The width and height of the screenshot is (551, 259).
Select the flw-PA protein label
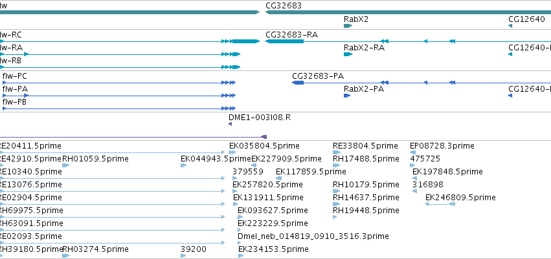click(x=15, y=89)
